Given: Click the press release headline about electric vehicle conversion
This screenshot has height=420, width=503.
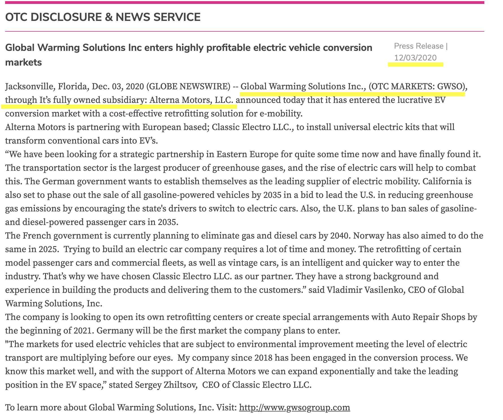Looking at the screenshot, I should 189,55.
